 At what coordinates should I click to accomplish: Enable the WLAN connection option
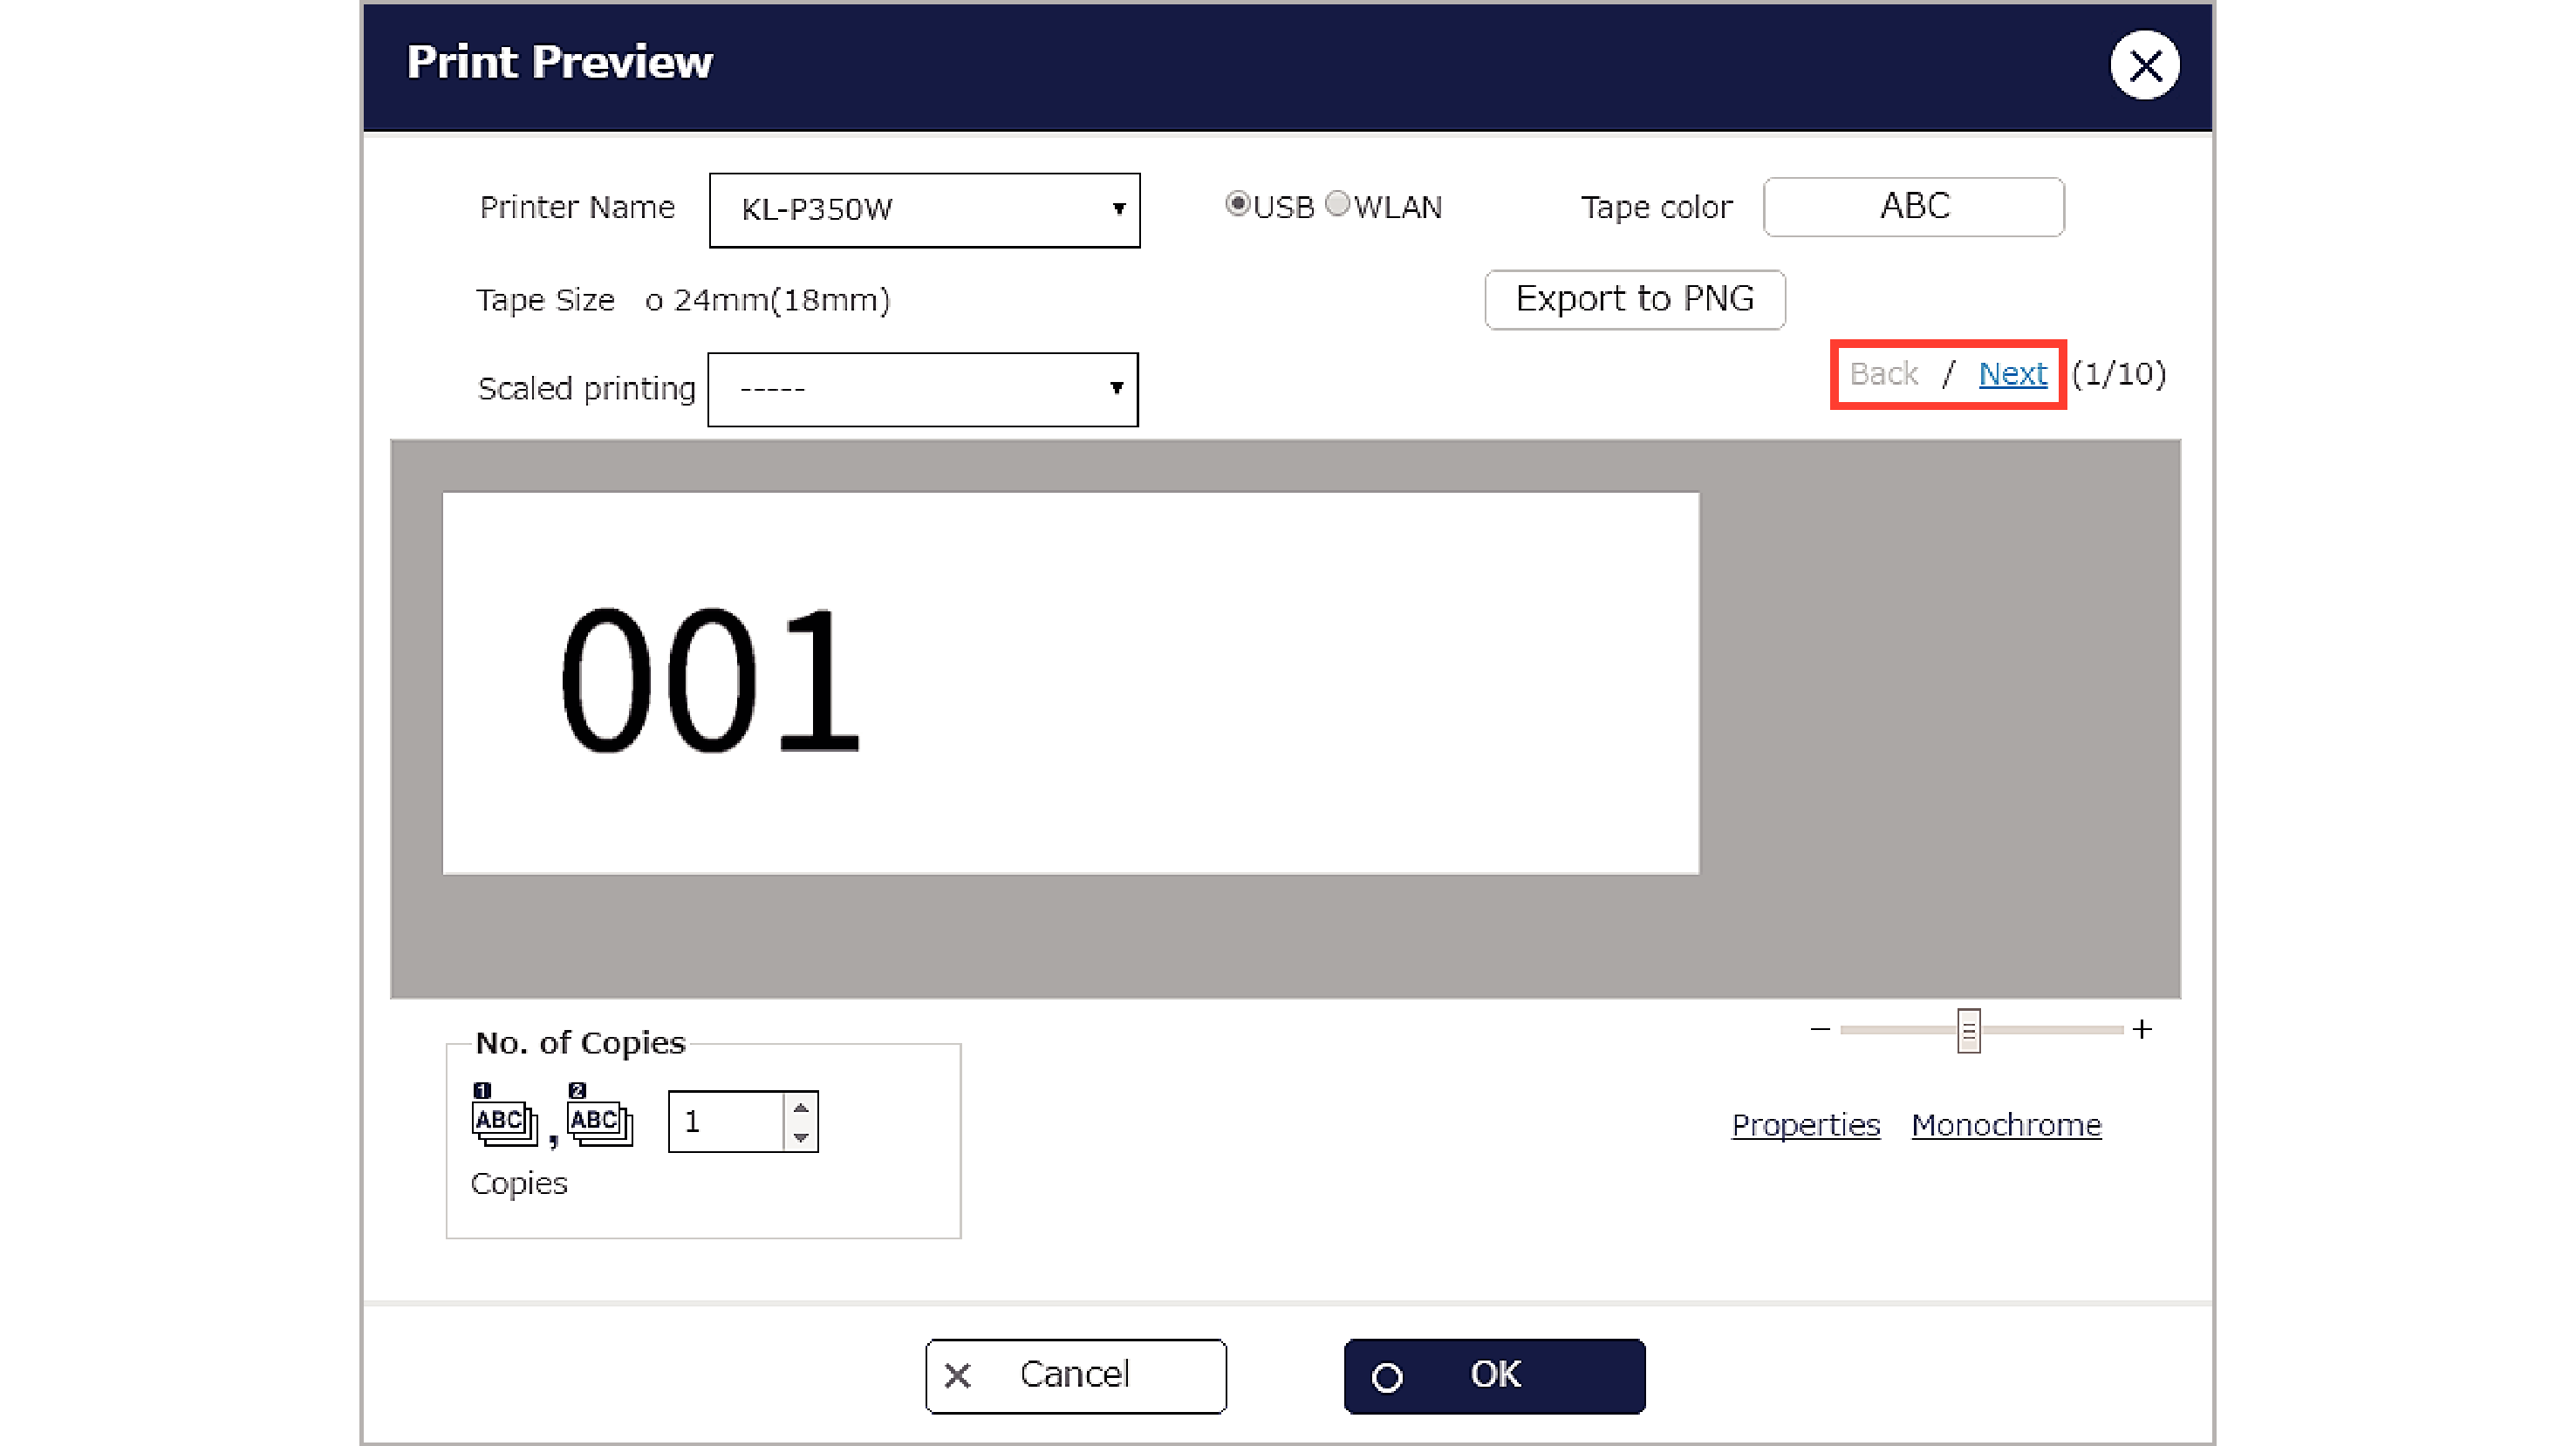[1339, 205]
